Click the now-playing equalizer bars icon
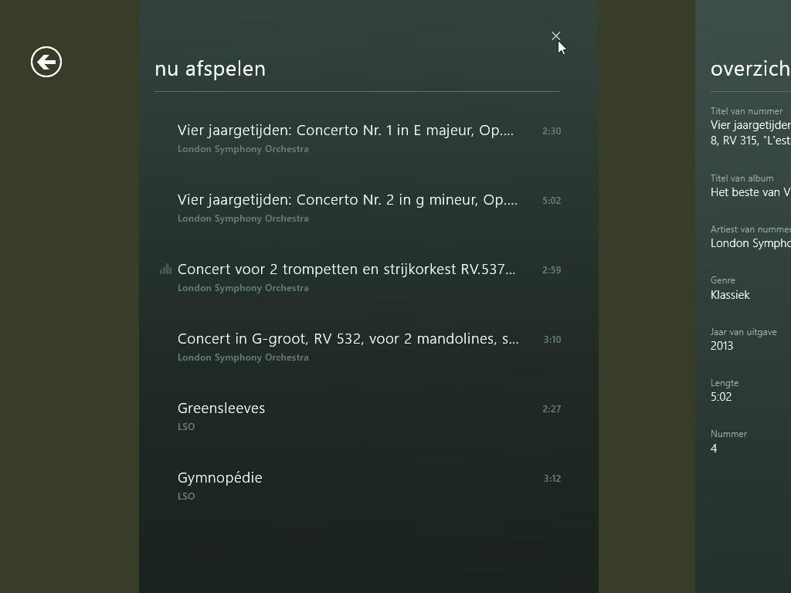The width and height of the screenshot is (791, 593). pos(165,269)
